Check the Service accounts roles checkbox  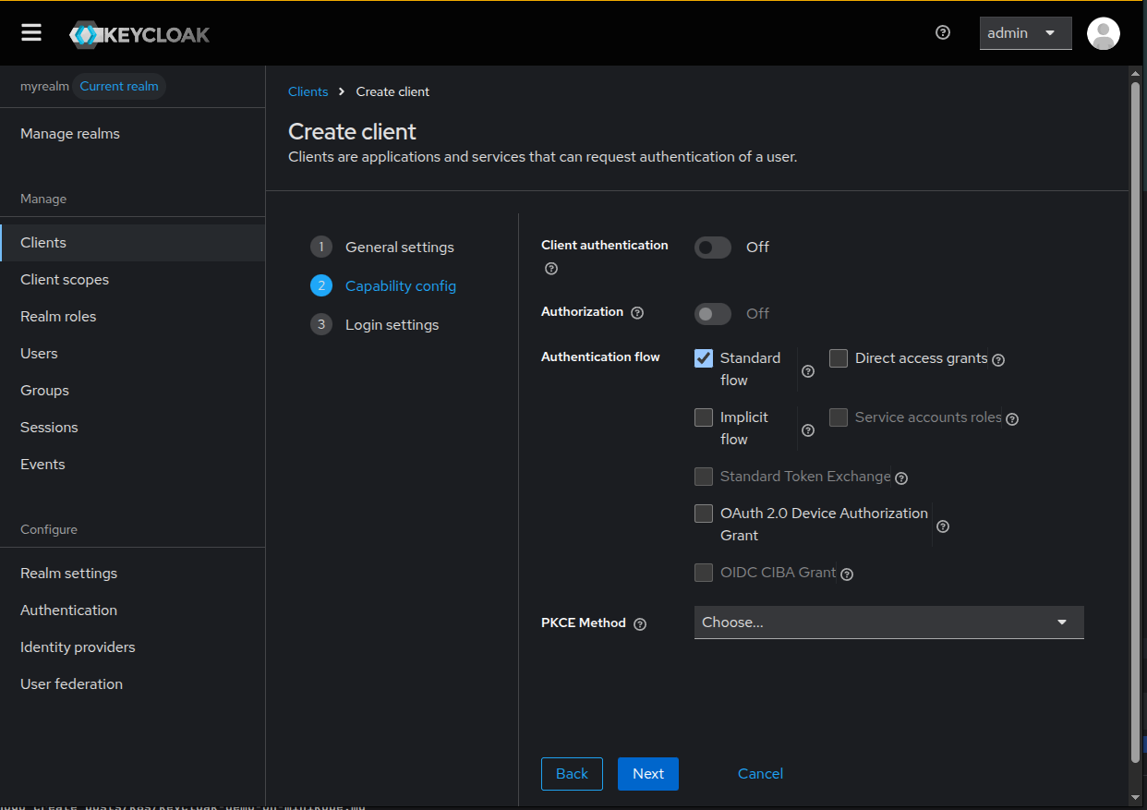pos(839,417)
